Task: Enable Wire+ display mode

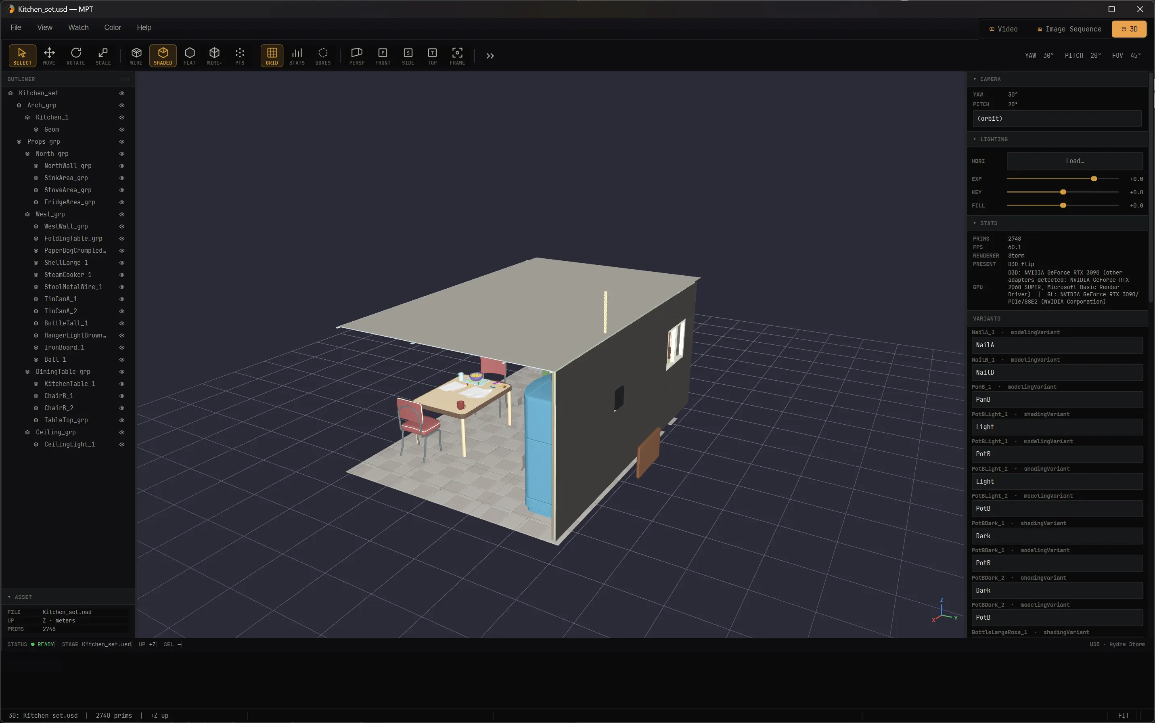Action: [x=214, y=56]
